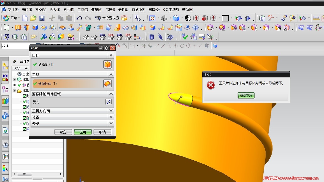Screen dimensions: 324x182
Task: Select the shaded black-white render style icon
Action: (x=188, y=18)
